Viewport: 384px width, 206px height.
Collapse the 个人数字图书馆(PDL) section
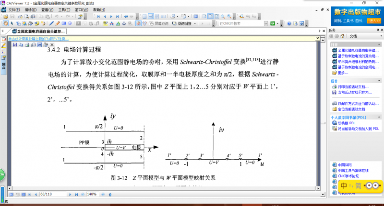[x=379, y=117]
